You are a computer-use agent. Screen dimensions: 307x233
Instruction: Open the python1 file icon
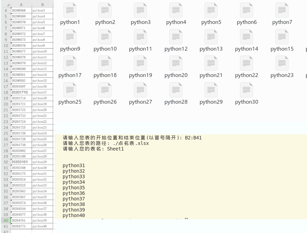70,10
